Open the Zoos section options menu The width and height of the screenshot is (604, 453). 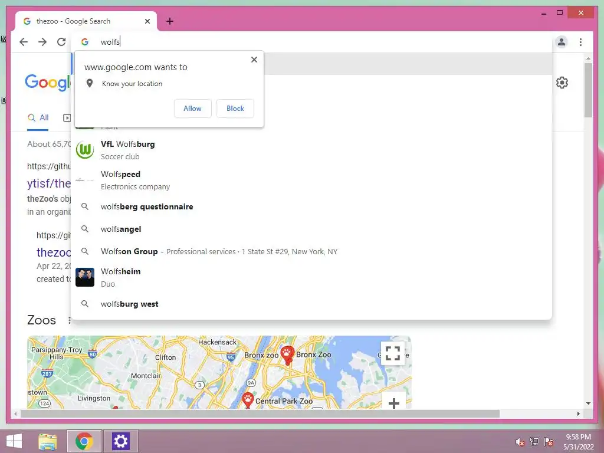[x=69, y=320]
